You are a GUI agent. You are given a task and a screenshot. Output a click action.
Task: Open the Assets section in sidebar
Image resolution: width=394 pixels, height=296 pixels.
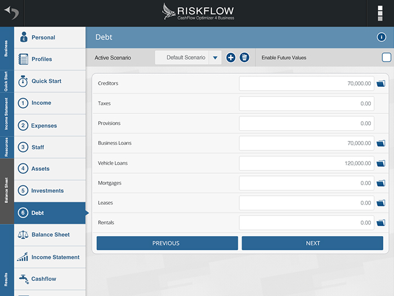pos(50,169)
